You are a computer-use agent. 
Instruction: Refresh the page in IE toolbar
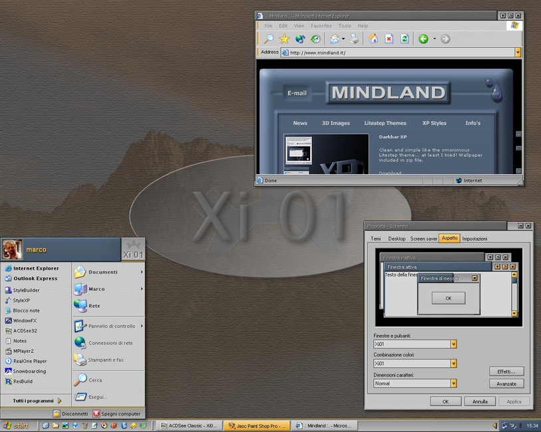405,39
